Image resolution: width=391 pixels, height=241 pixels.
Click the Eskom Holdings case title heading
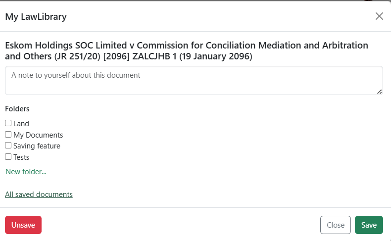[x=187, y=51]
